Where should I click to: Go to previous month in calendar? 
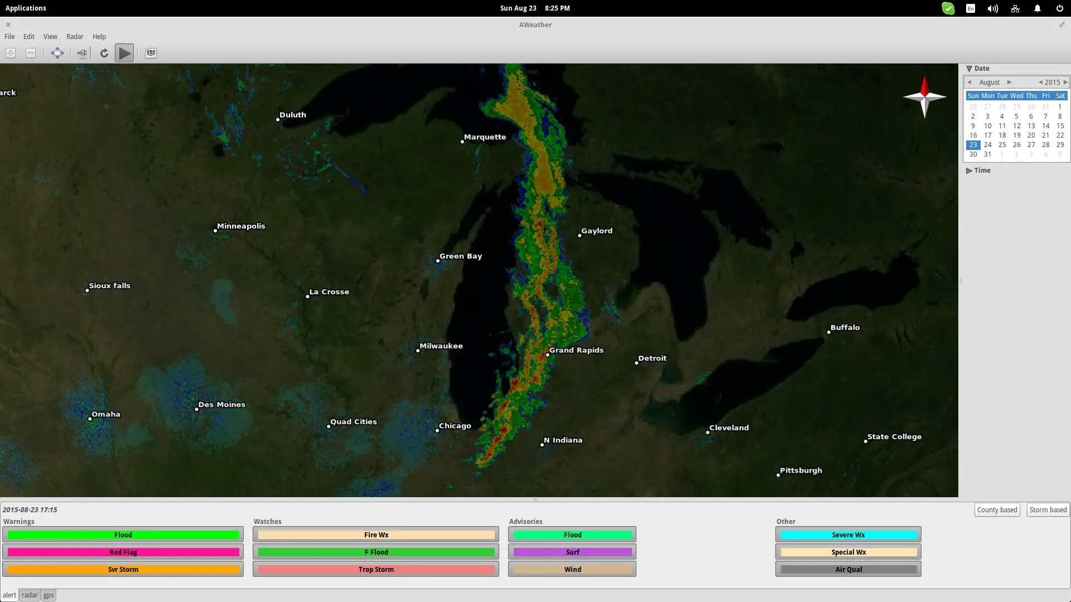click(969, 82)
